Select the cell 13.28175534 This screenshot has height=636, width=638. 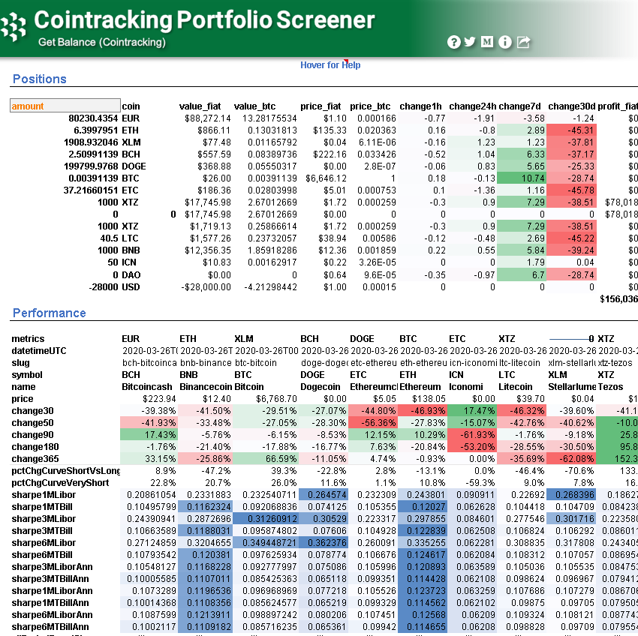[x=269, y=118]
